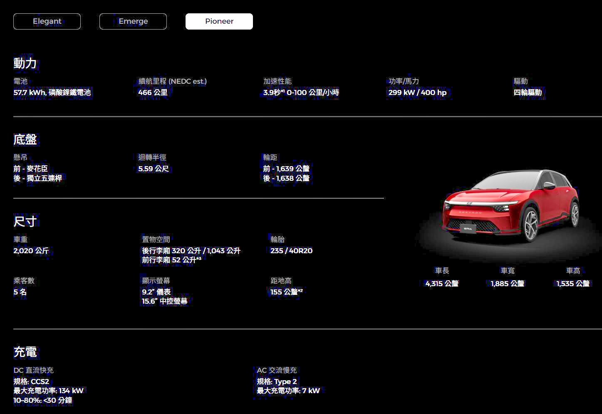Click the 動力 section heading
Viewport: 602px width, 414px height.
[25, 63]
